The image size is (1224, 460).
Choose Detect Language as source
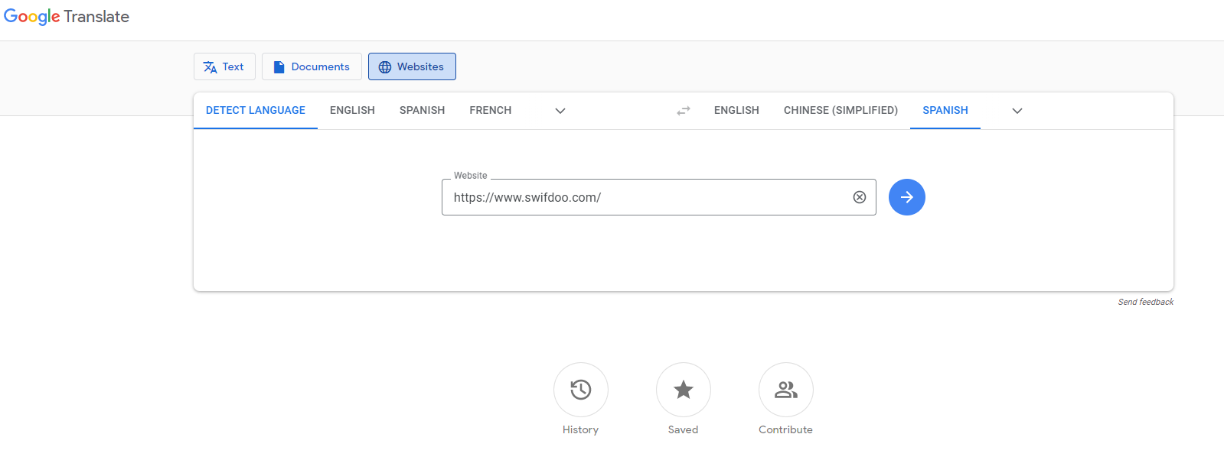pos(256,110)
